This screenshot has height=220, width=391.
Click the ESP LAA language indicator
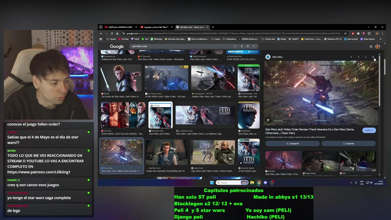click(x=362, y=182)
